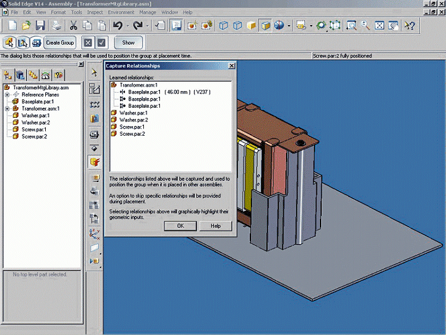
Task: Open the Manage menu
Action: click(147, 12)
